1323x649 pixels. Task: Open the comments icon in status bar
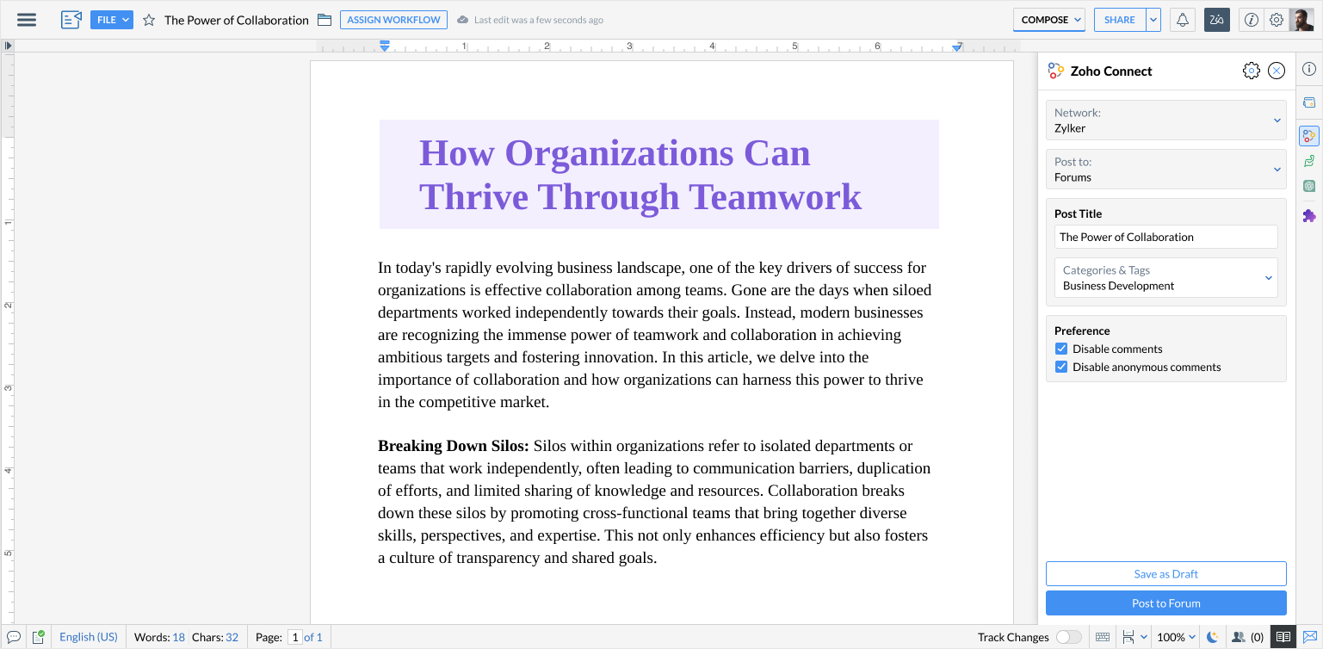14,637
